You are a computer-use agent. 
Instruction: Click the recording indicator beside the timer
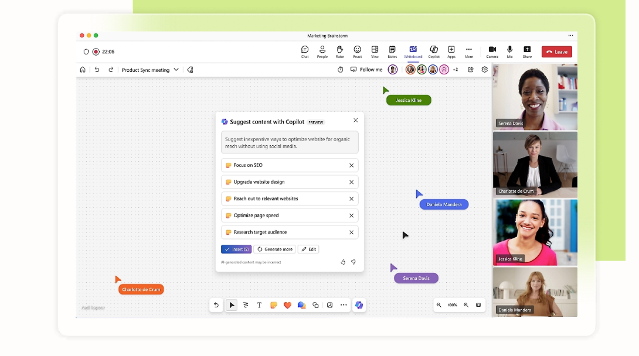[96, 52]
